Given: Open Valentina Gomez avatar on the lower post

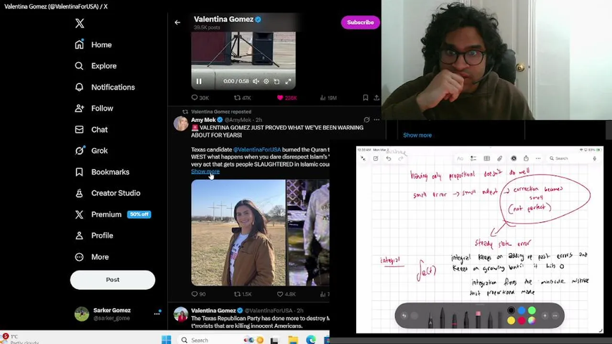Looking at the screenshot, I should tap(181, 315).
